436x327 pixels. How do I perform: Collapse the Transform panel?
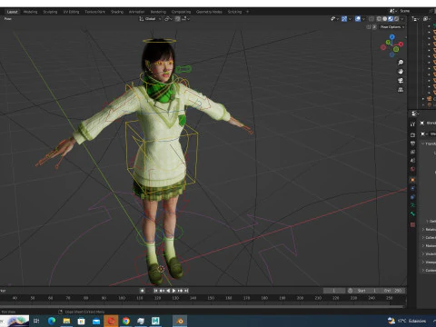pyautogui.click(x=423, y=144)
